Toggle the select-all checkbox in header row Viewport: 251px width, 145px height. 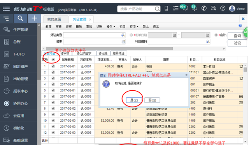click(x=53, y=60)
